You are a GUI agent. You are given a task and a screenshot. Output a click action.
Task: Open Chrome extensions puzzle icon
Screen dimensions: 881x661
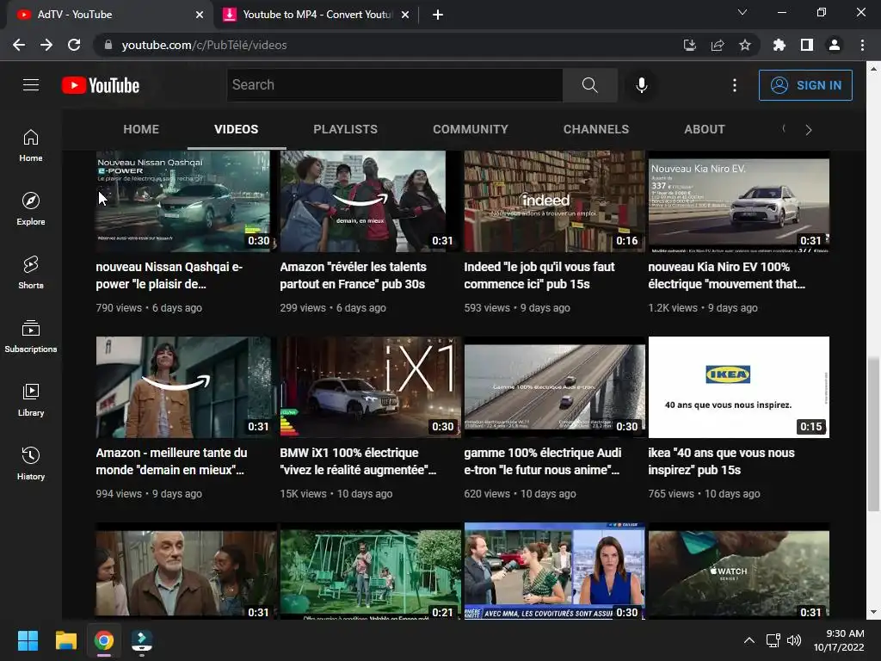pyautogui.click(x=779, y=45)
